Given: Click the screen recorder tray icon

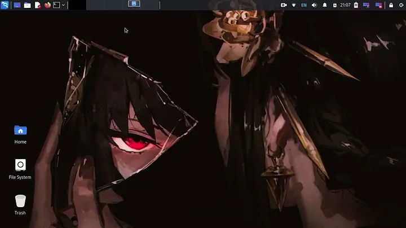Looking at the screenshot, I should coord(284,5).
